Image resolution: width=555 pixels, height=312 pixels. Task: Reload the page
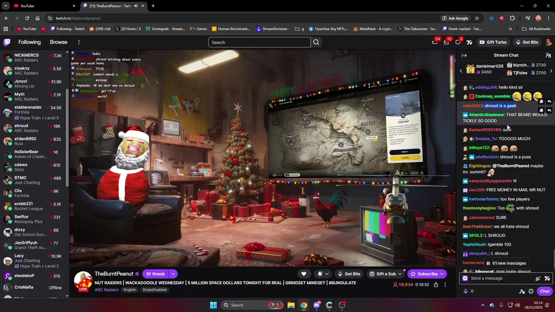(x=27, y=18)
